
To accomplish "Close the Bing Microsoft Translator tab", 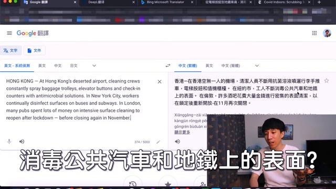I will coord(192,2).
